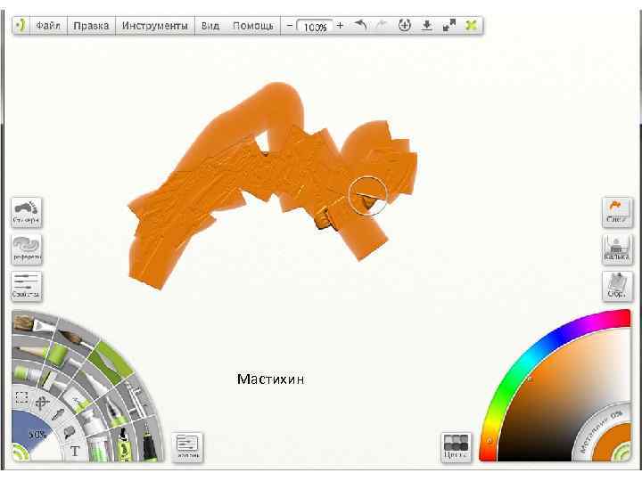Viewport: 642px width, 481px height.
Task: Open the Правка menu
Action: point(91,26)
